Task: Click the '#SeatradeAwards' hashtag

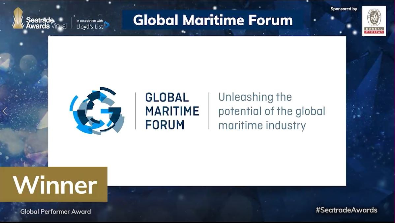Action: [347, 210]
